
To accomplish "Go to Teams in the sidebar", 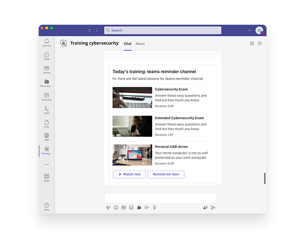I will point(47,70).
